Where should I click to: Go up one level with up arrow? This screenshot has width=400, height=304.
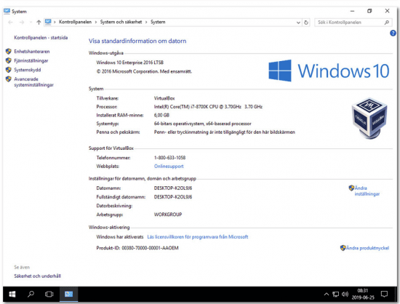(39, 23)
